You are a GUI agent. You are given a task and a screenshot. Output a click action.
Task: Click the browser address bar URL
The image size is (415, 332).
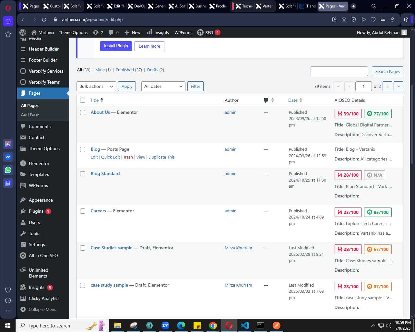tap(92, 19)
